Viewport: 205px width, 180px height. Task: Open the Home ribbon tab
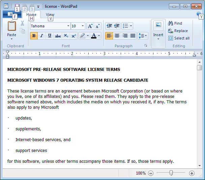point(31,15)
